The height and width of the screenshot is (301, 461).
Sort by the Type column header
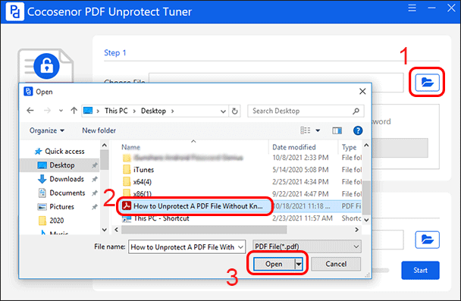[x=349, y=147]
